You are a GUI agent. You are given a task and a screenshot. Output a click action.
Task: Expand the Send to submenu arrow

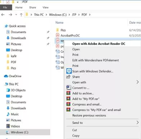[137, 122]
